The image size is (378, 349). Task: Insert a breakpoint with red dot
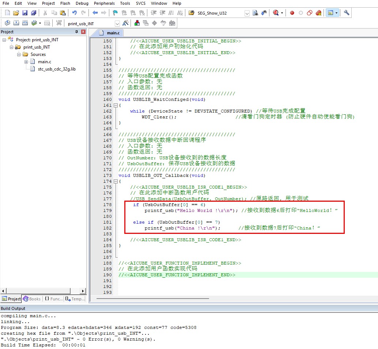click(292, 13)
